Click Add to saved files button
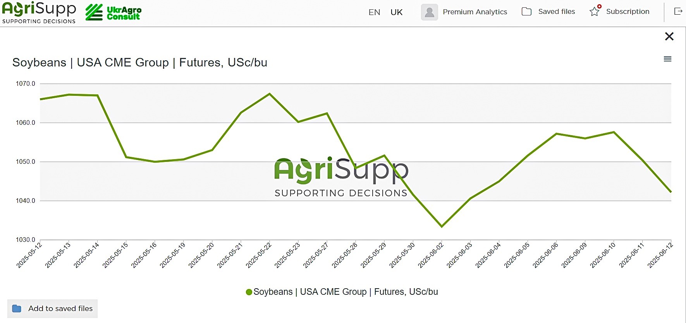Screen dimensions: 686x323 [52, 308]
